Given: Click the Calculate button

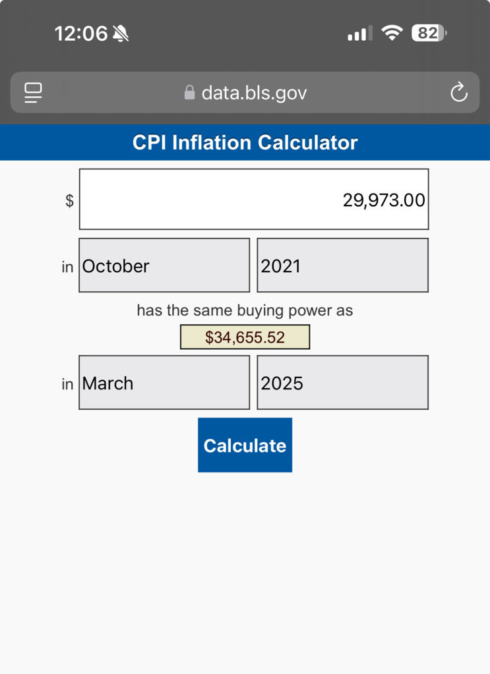Looking at the screenshot, I should click(245, 445).
